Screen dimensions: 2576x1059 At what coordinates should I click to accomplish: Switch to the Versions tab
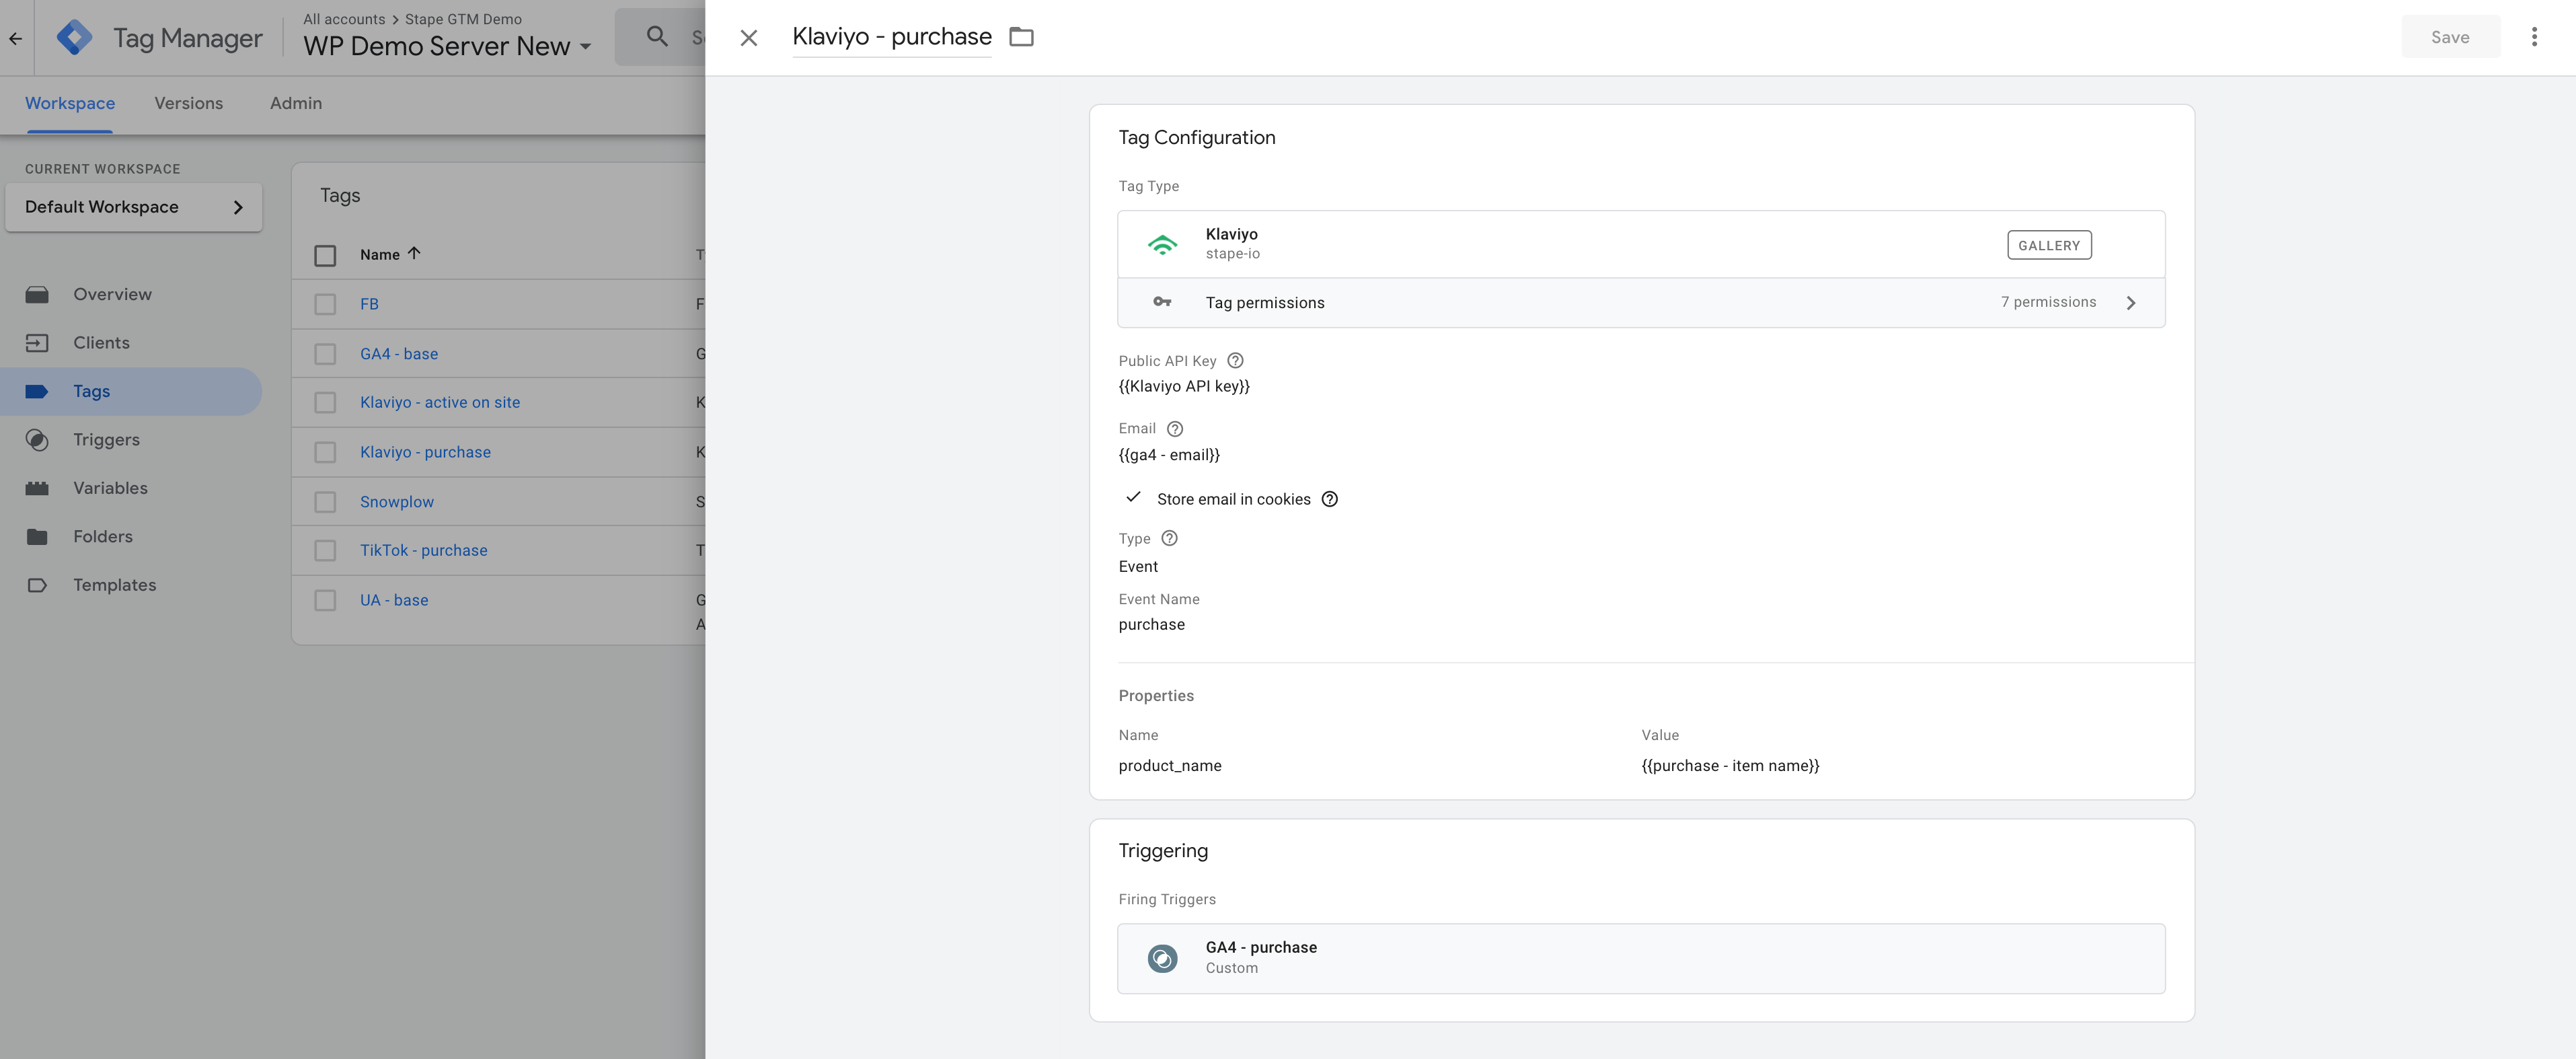[189, 103]
